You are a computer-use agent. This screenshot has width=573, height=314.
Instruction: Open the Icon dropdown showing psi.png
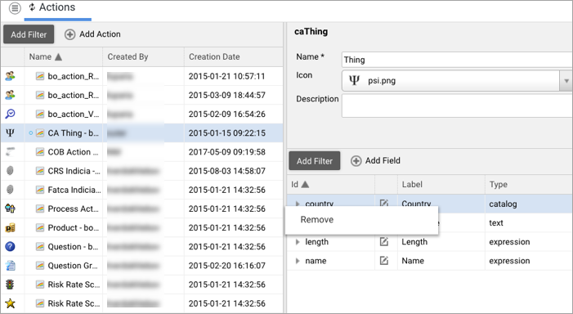(x=566, y=80)
